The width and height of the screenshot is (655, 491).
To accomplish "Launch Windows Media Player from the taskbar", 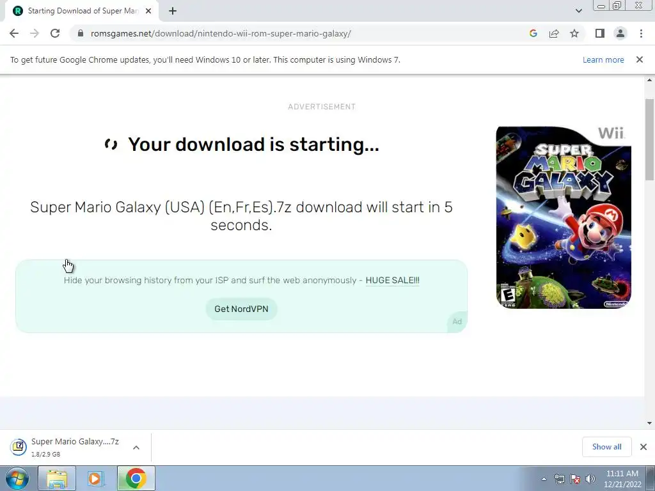I will (x=96, y=478).
